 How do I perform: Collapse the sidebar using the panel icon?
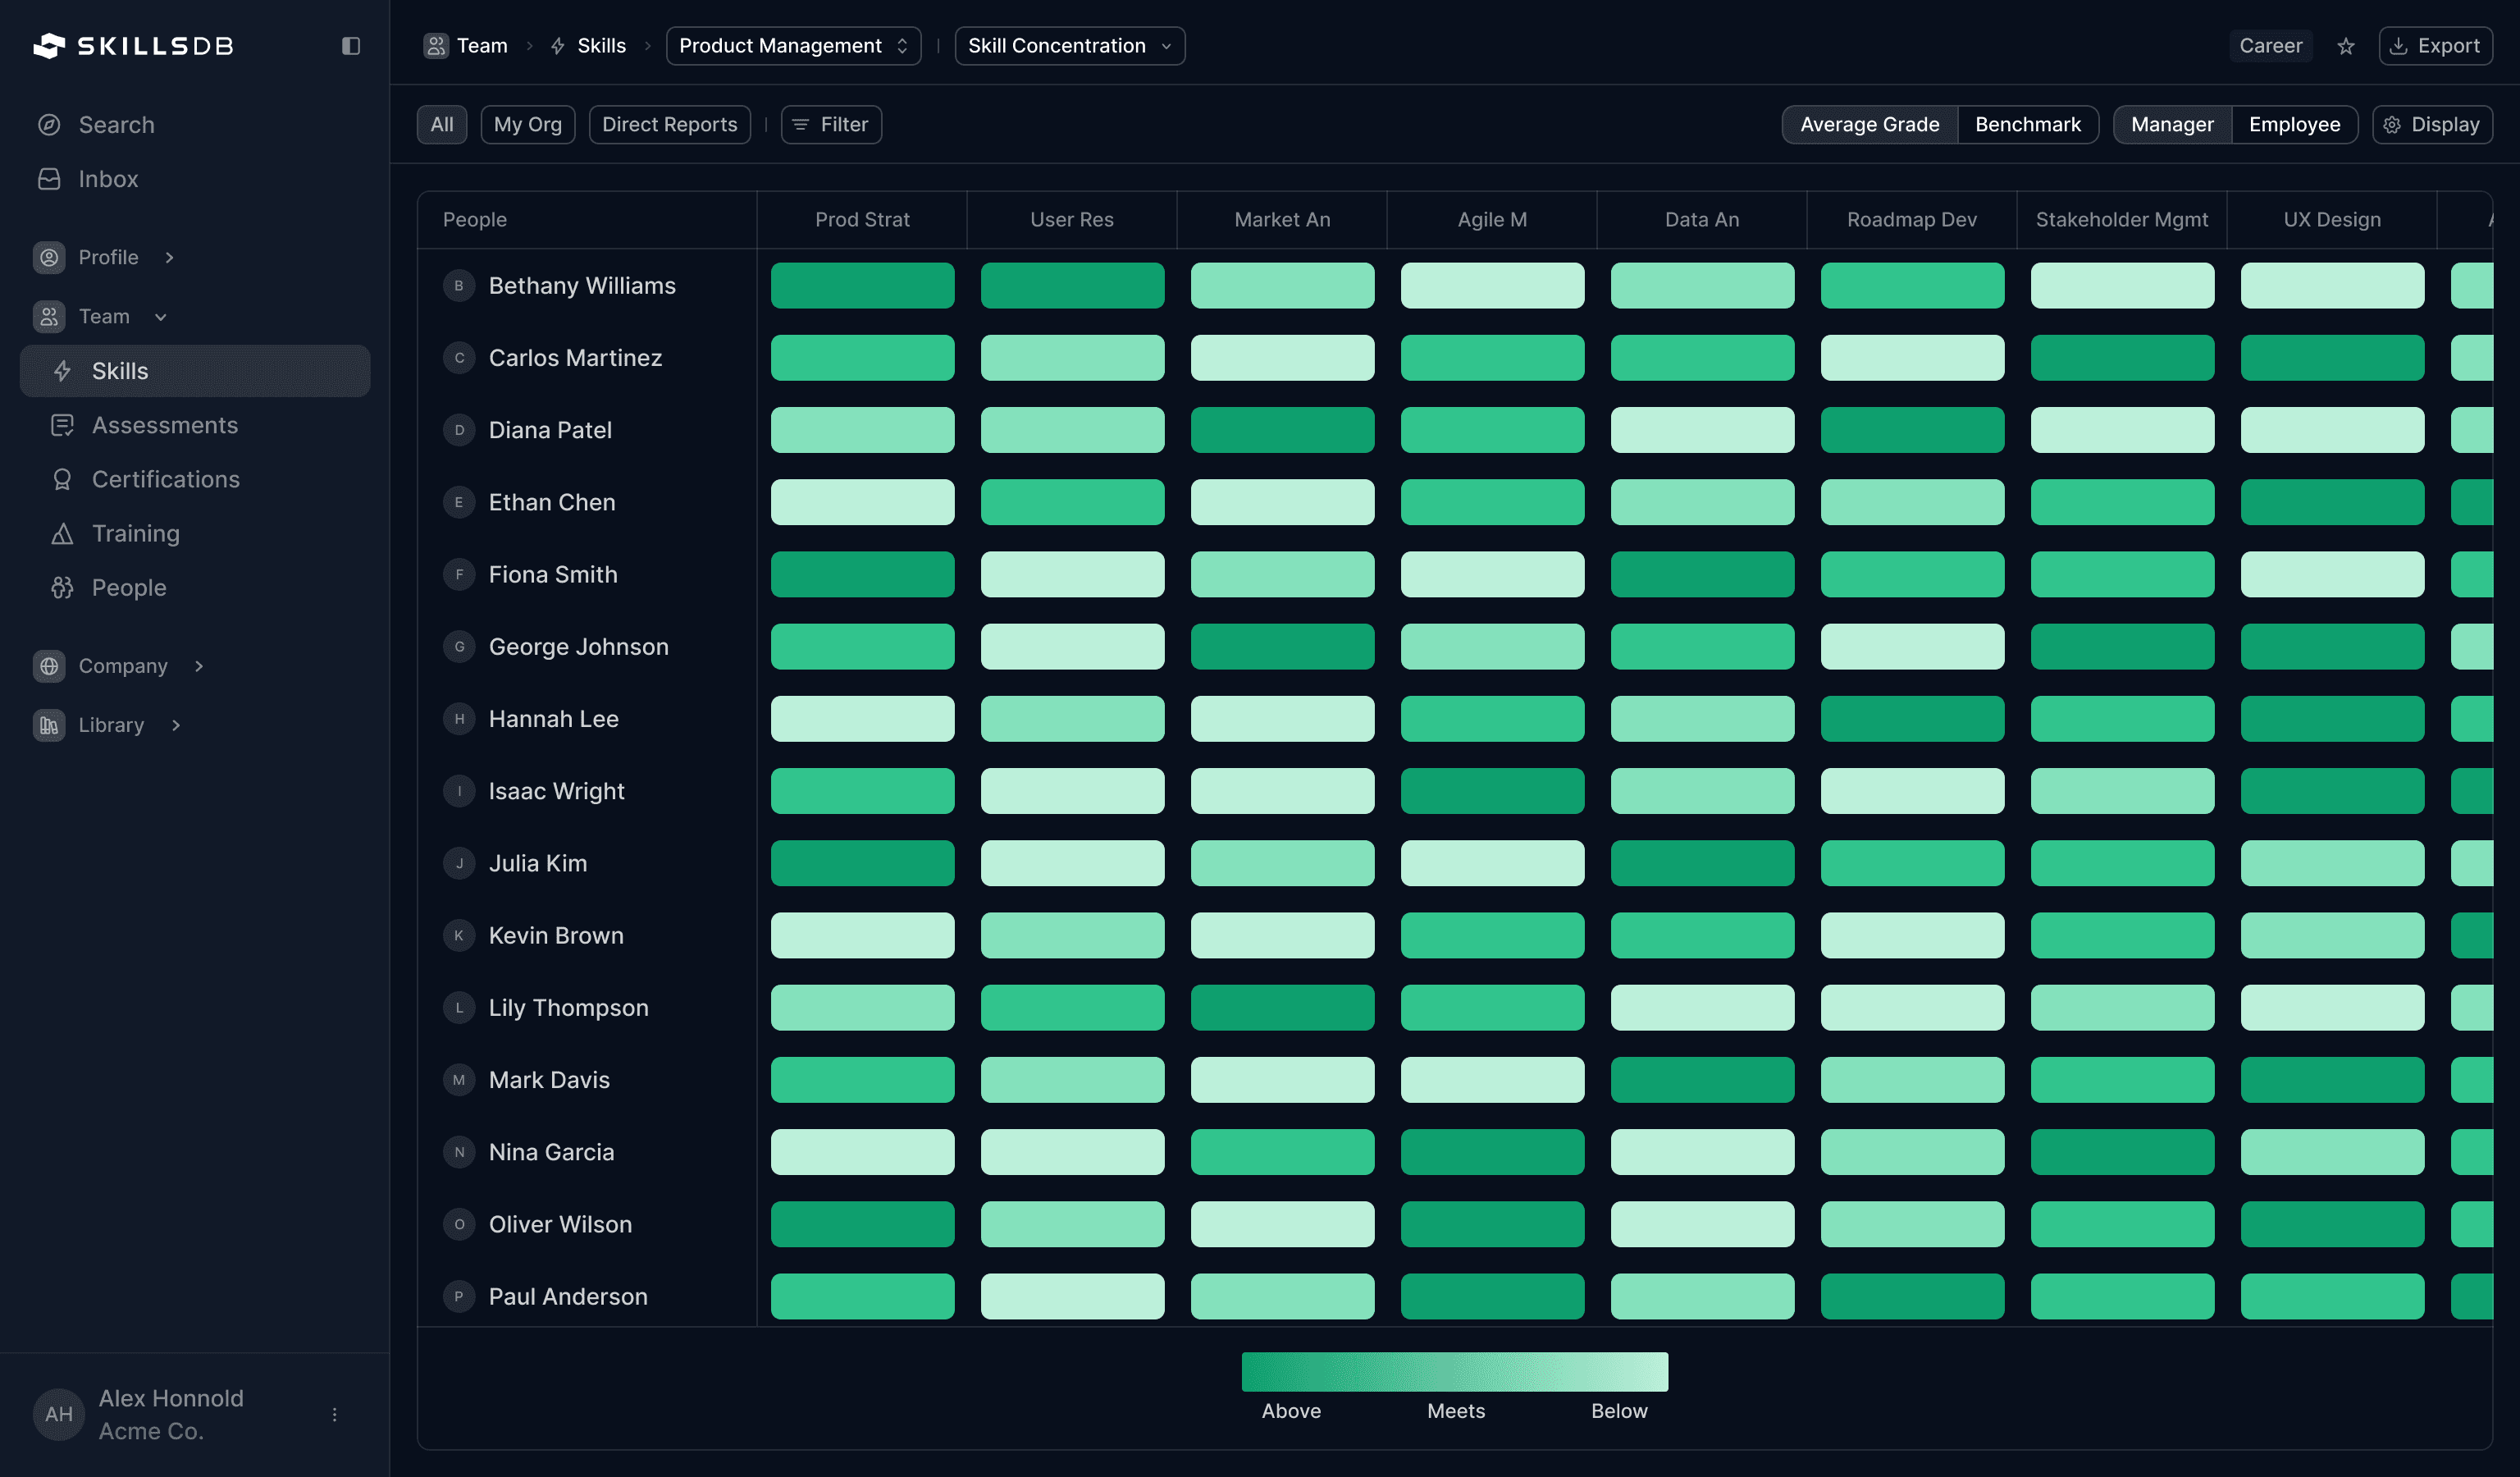click(351, 46)
